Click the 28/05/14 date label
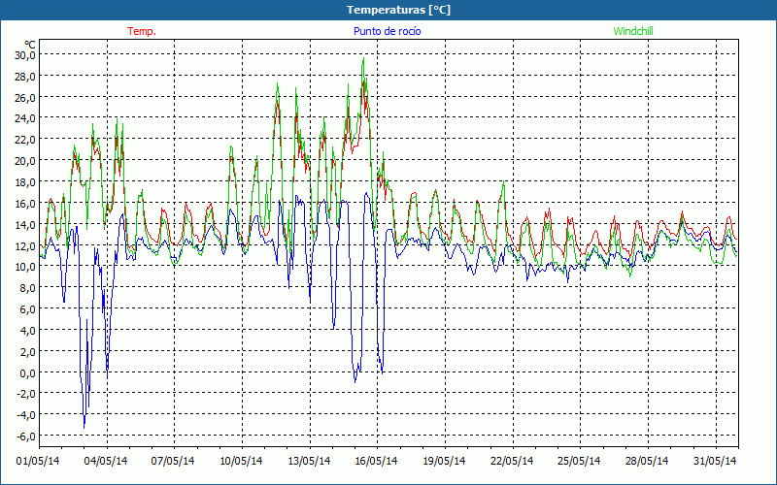The image size is (777, 485). coord(648,462)
